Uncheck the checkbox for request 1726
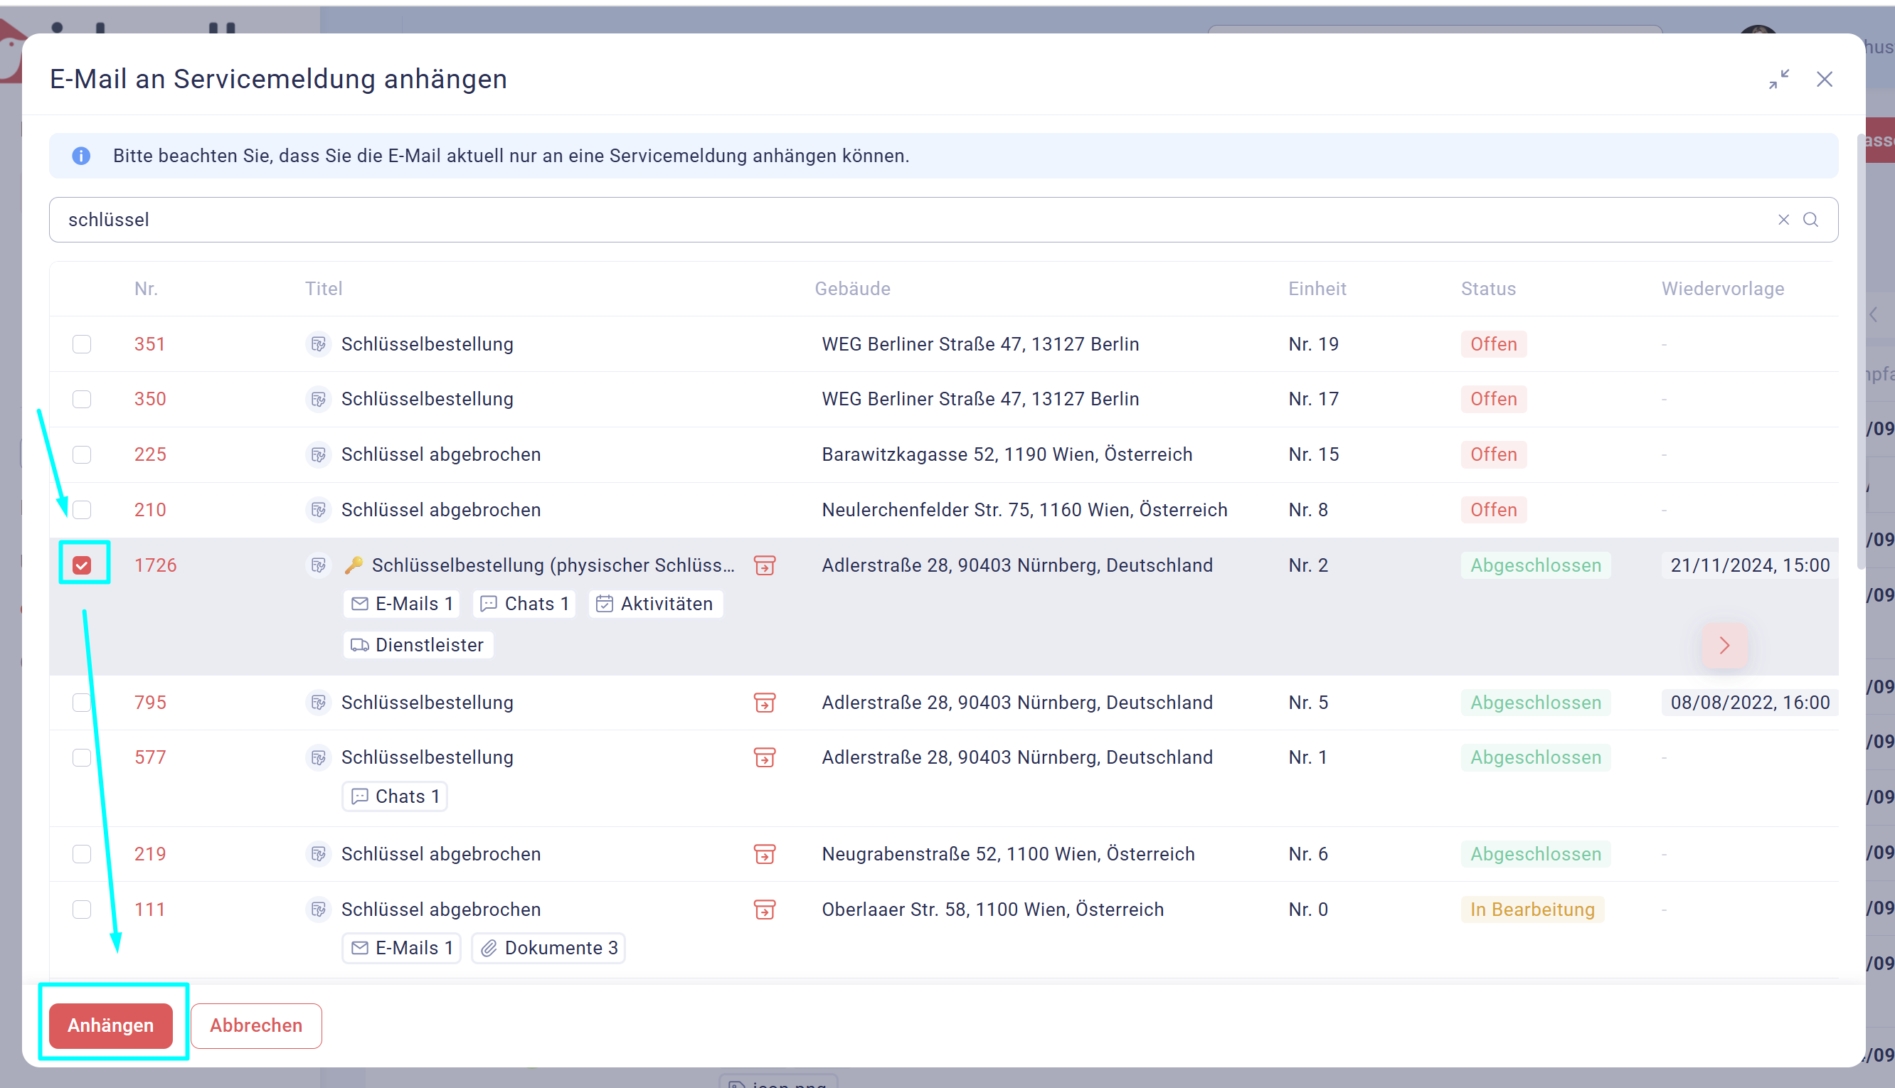Viewport: 1895px width, 1088px height. coord(82,565)
